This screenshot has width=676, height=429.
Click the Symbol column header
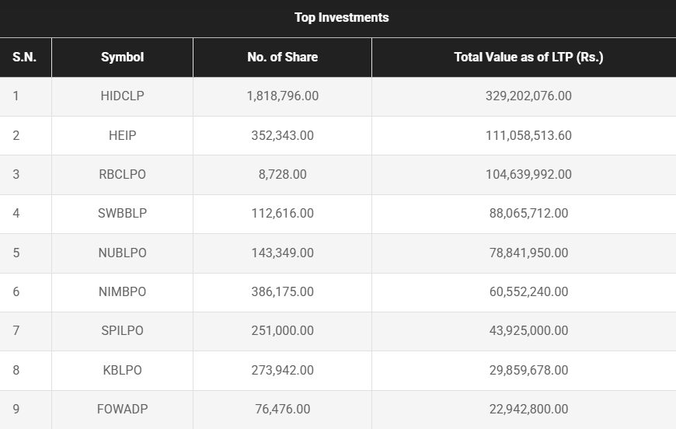pyautogui.click(x=122, y=57)
